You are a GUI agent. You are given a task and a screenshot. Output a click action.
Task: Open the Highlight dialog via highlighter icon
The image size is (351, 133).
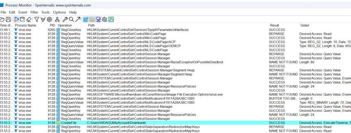tap(43, 19)
